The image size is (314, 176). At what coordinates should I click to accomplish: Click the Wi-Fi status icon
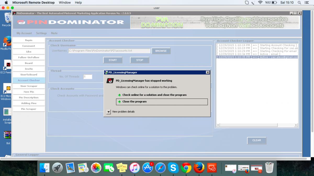[260, 2]
